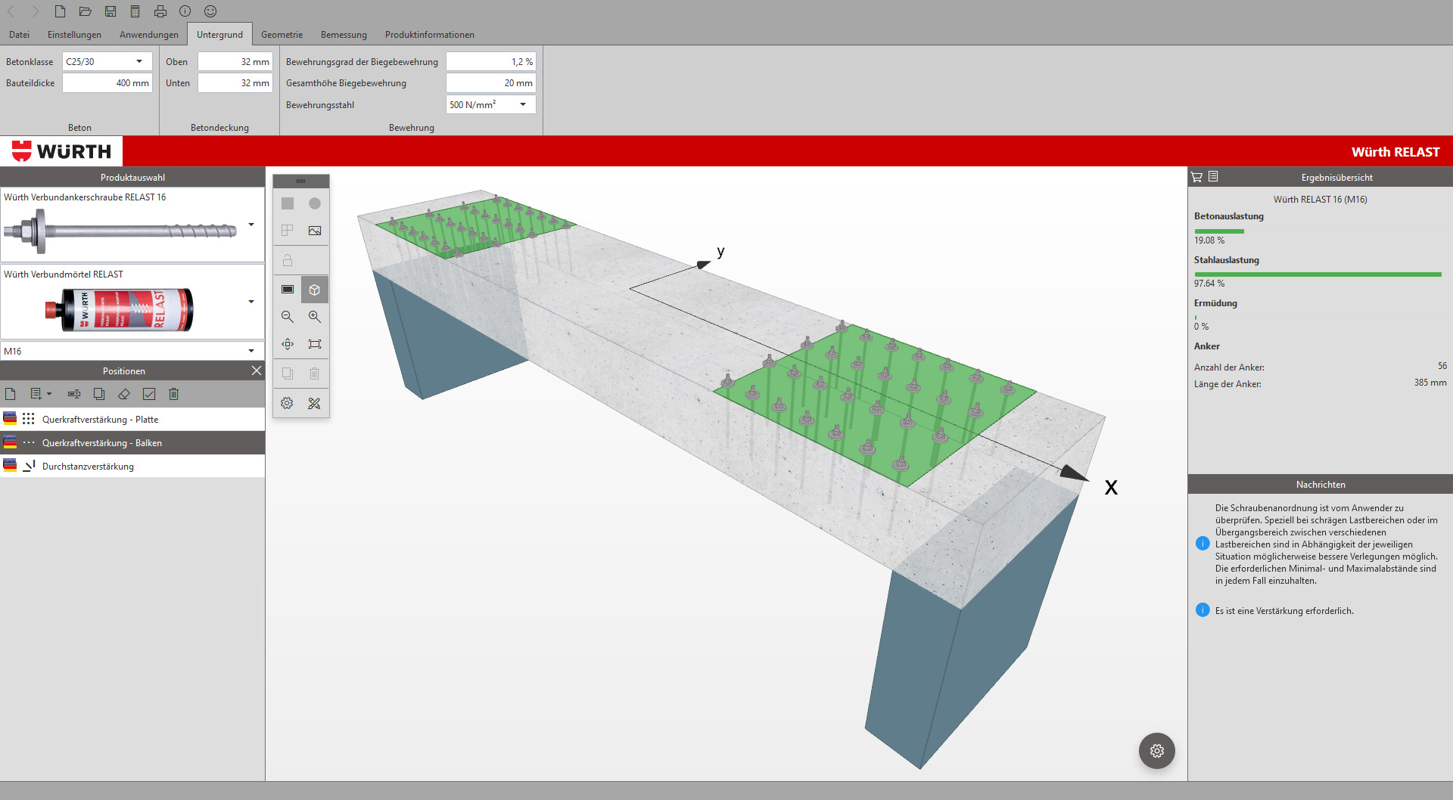
Task: Open result list icon in Ergebnisübersicht header
Action: pyautogui.click(x=1213, y=177)
